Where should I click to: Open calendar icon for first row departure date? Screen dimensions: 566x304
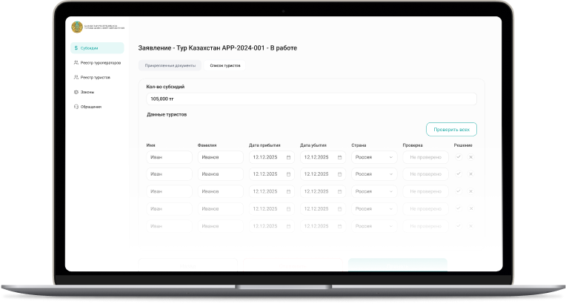click(x=339, y=157)
